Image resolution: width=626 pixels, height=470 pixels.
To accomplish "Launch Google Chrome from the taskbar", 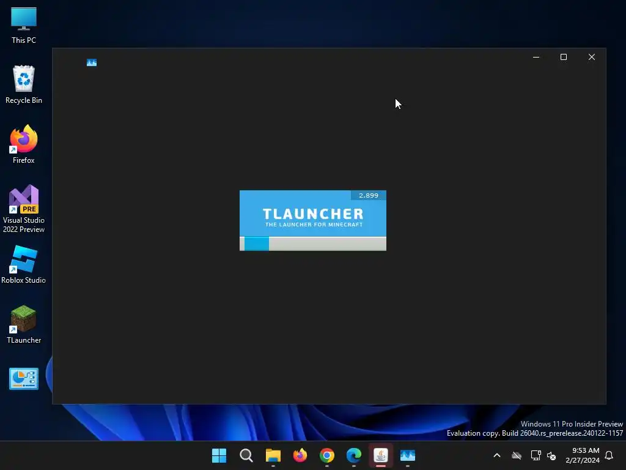I will pos(327,455).
